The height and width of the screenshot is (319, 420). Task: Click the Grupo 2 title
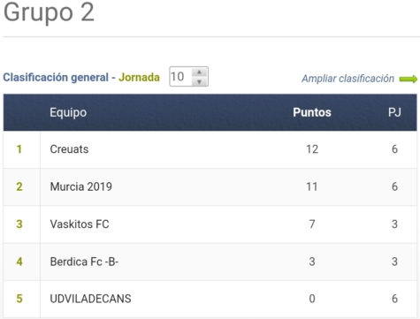click(x=49, y=12)
